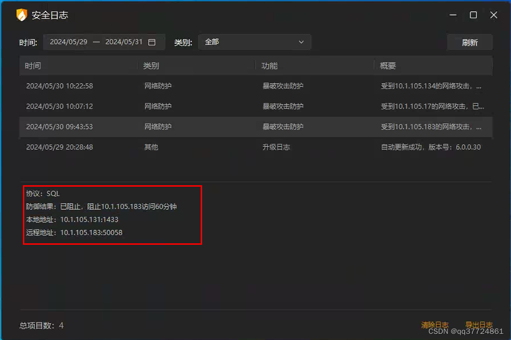Click the 类别 column header

click(x=151, y=65)
